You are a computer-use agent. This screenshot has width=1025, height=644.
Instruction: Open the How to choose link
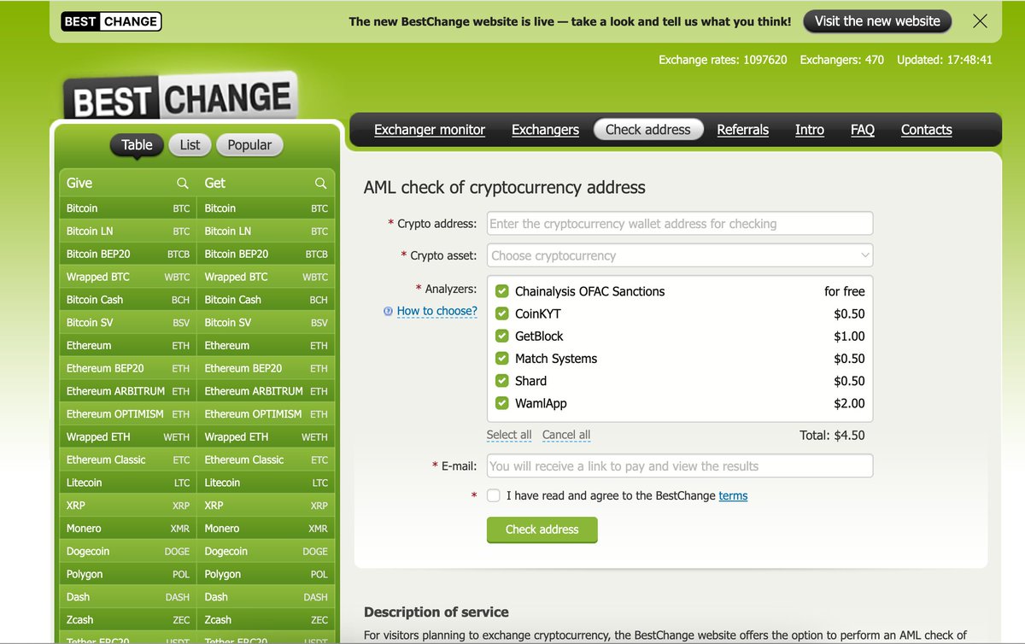pos(437,311)
